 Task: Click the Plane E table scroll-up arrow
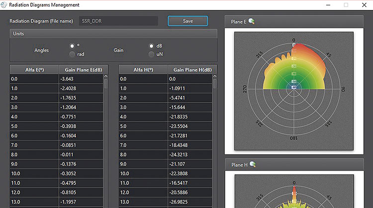[x=106, y=76]
